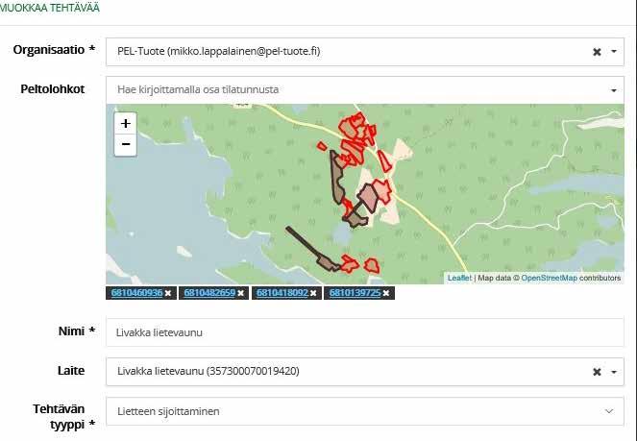637x441 pixels.
Task: Open the Leaflet attribution link
Action: coord(459,278)
